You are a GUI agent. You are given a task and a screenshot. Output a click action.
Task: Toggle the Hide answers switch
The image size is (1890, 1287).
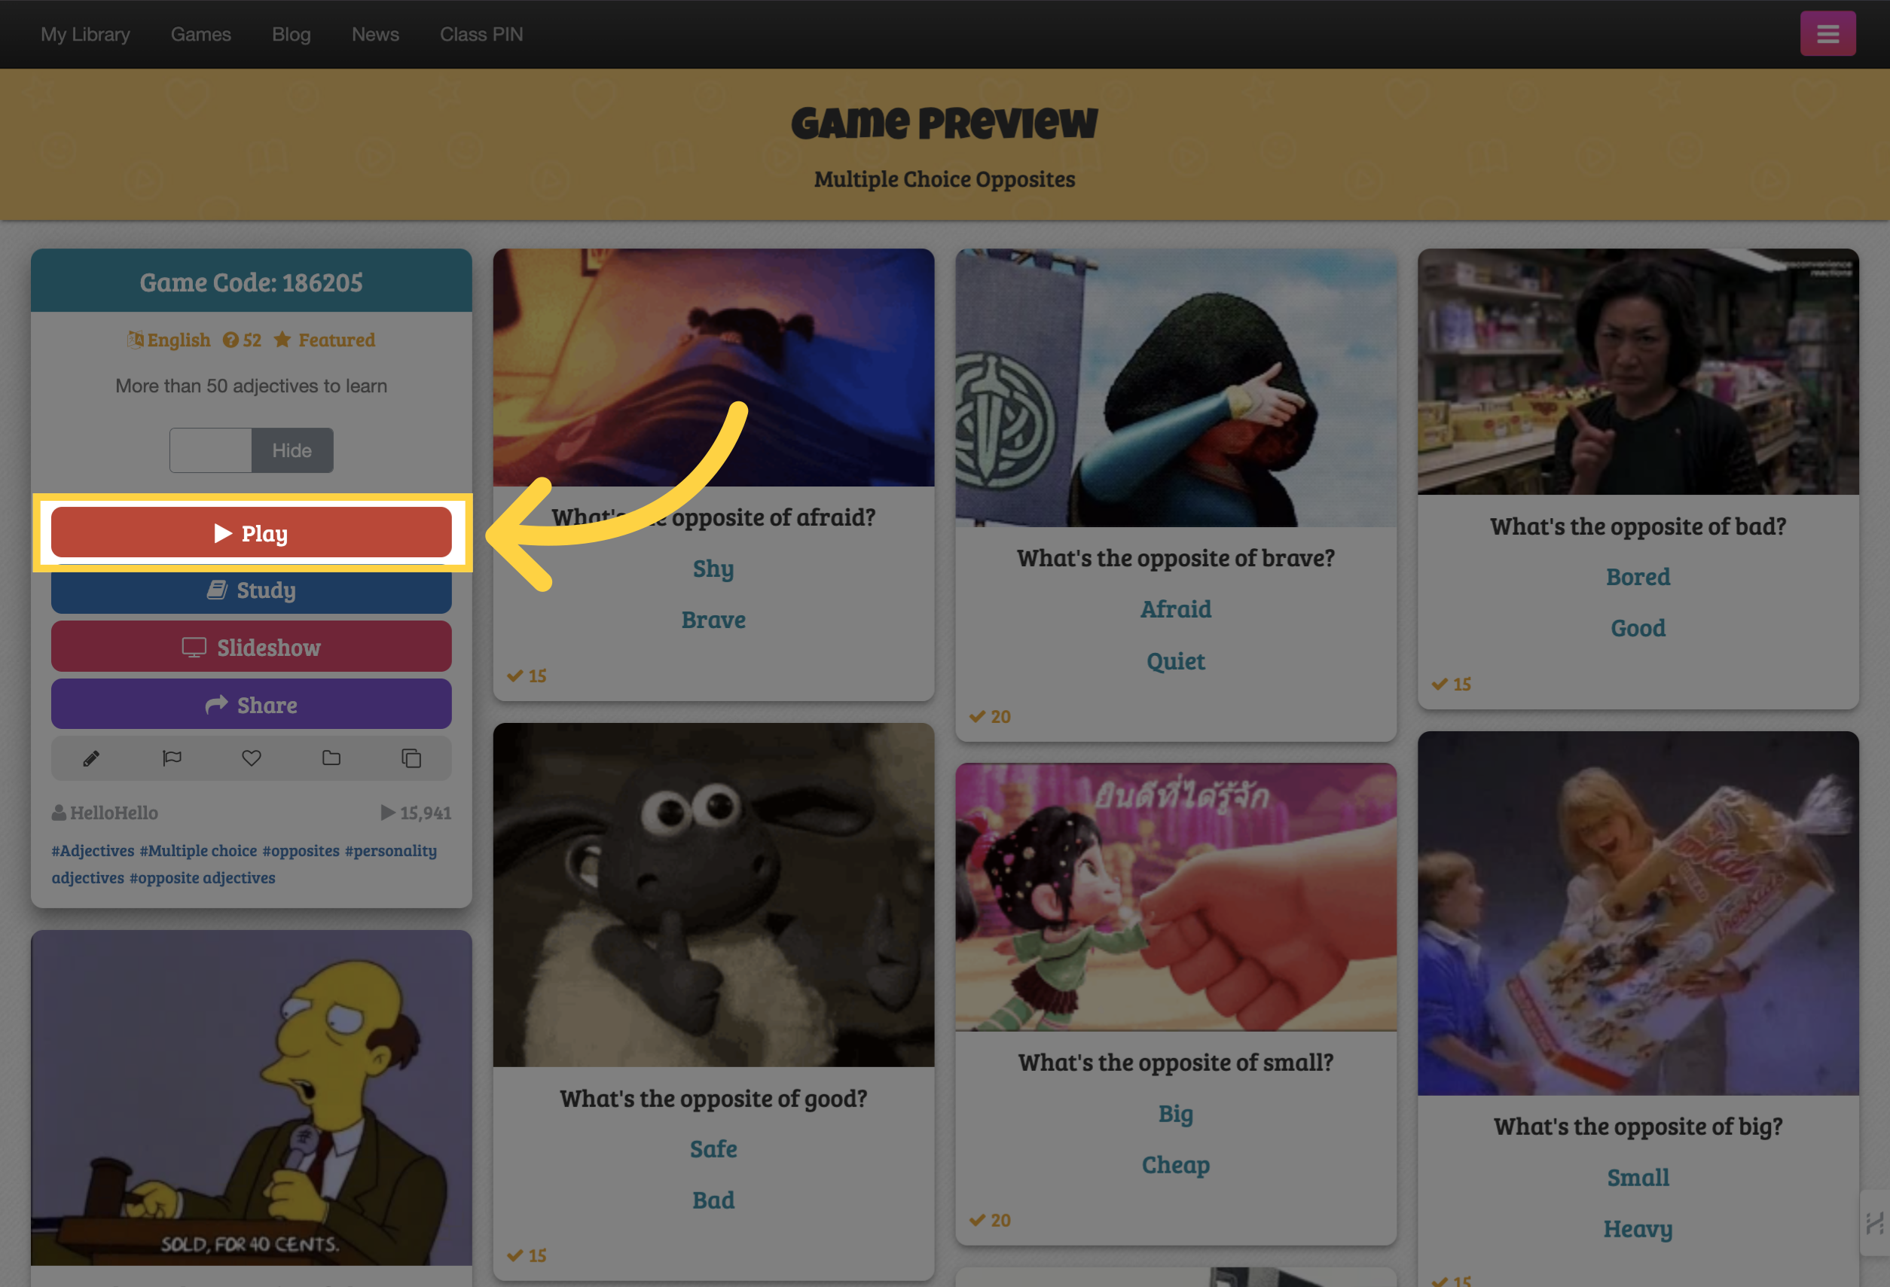tap(252, 450)
